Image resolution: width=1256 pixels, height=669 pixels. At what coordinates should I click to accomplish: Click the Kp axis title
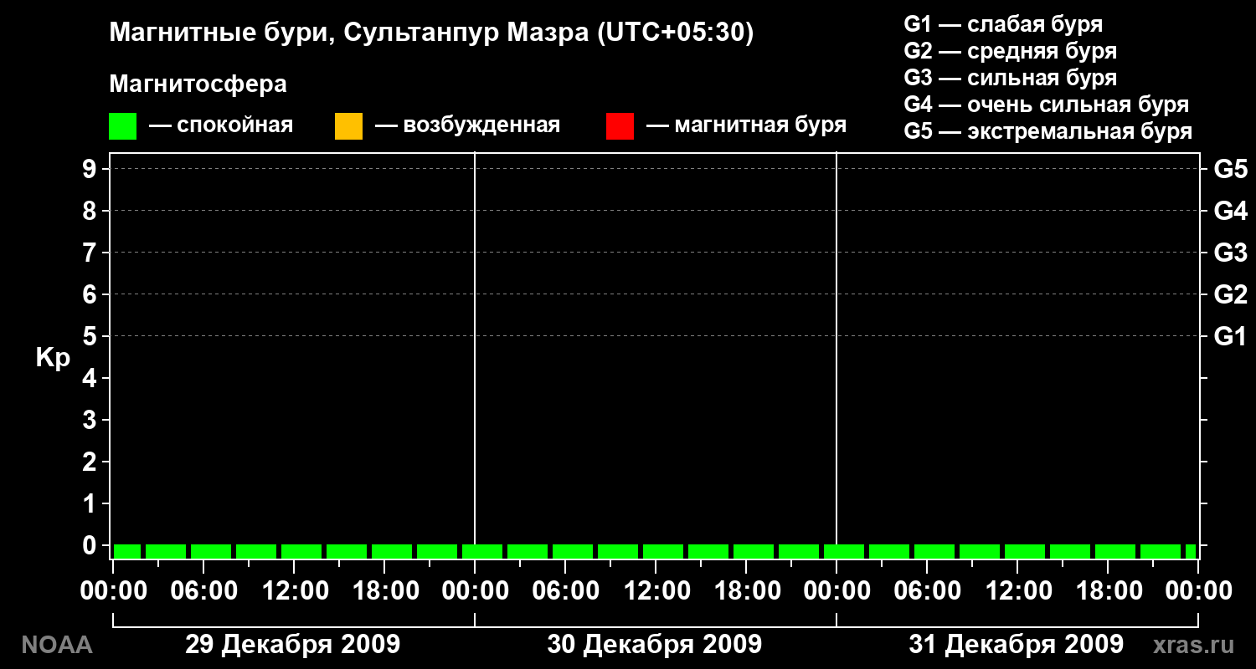52,360
